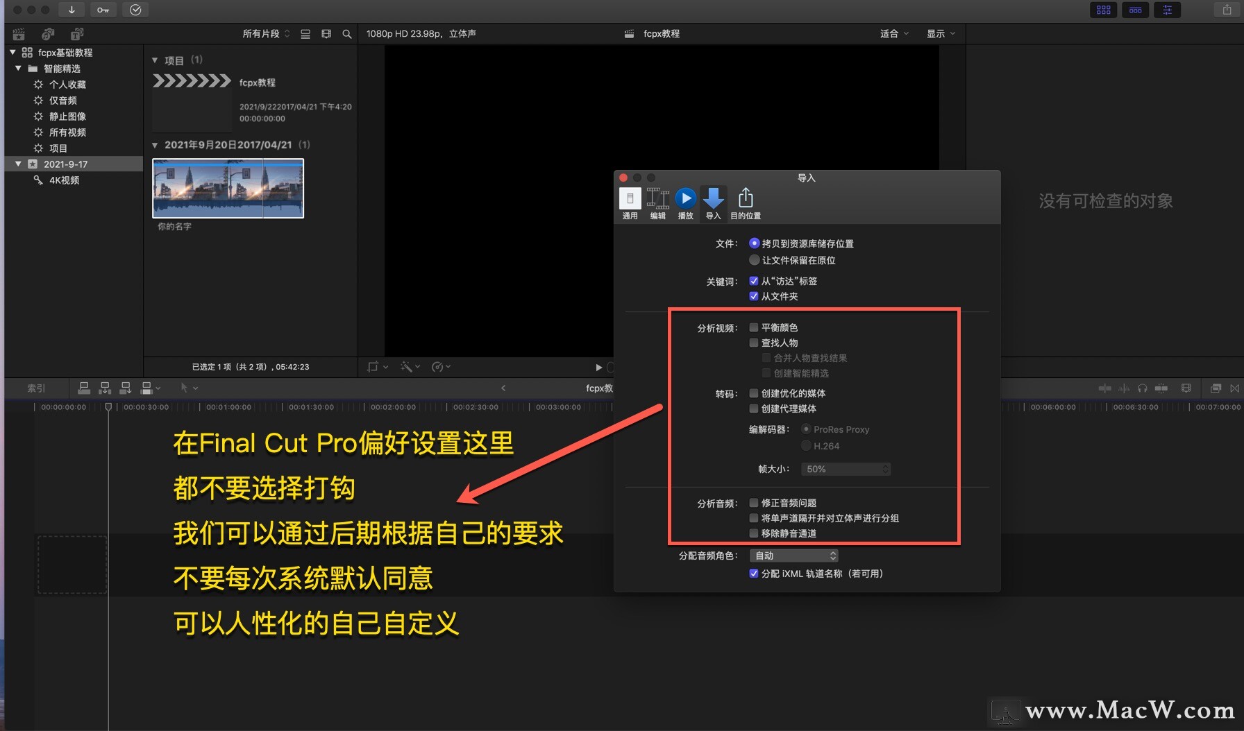Open the viewer 适合 zoom dropdown
Screen dimensions: 1244x731
pos(894,34)
